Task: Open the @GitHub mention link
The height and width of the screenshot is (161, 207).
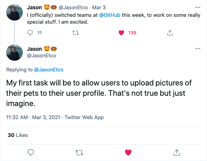Action: tap(110, 15)
